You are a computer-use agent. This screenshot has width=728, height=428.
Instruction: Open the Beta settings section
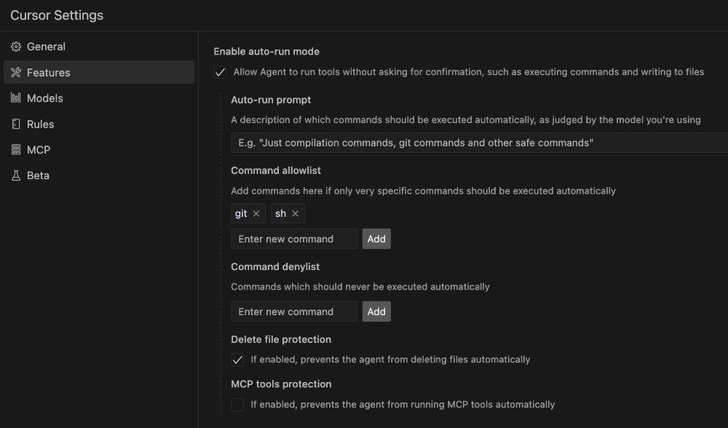38,175
